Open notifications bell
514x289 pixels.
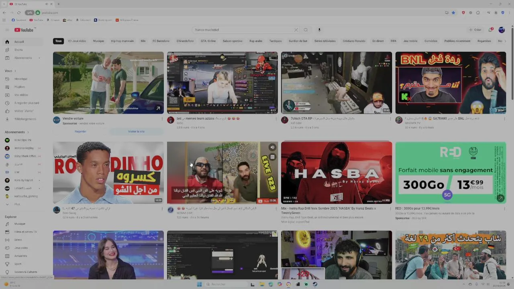[491, 30]
